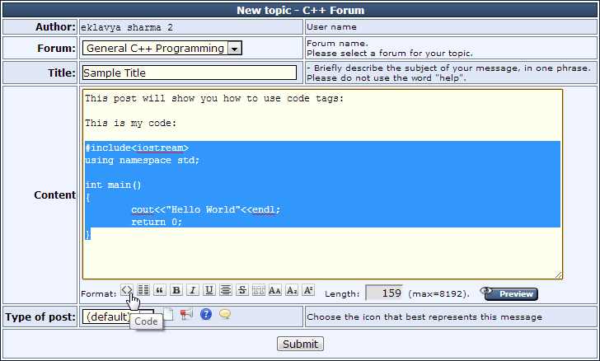Click the Title field containing Sample Title
The width and height of the screenshot is (600, 361).
point(190,73)
